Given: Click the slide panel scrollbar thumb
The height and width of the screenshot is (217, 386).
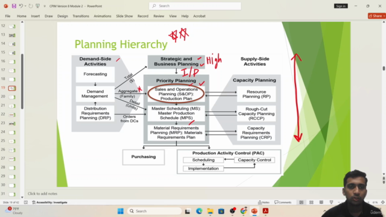Looking at the screenshot, I should pyautogui.click(x=22, y=81).
